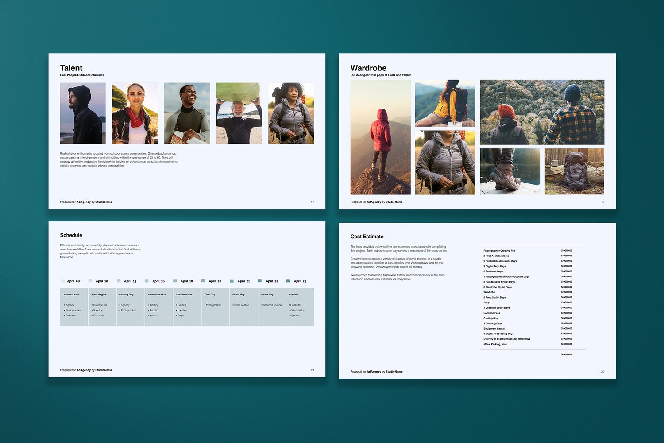664x443 pixels.
Task: Pick the color square beside April 16
Action: click(147, 281)
